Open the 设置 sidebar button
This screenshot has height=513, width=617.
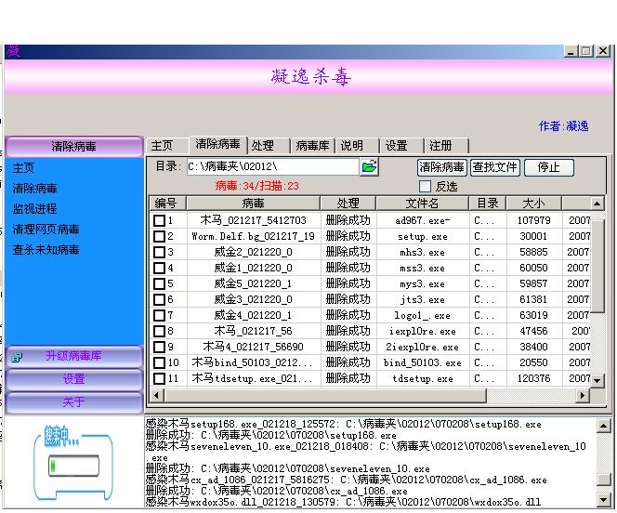coord(74,379)
